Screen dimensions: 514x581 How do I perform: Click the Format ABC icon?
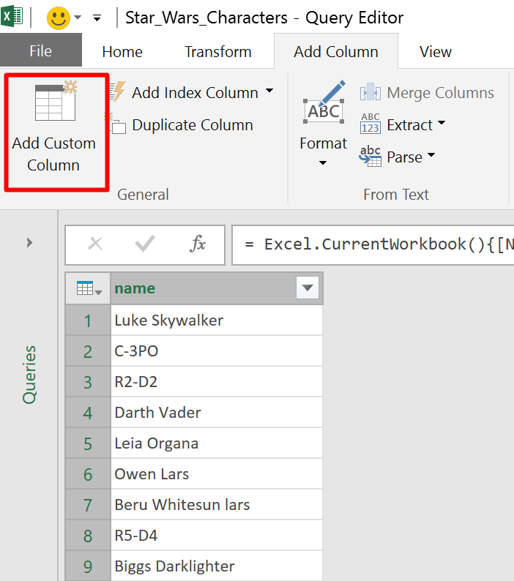click(324, 102)
